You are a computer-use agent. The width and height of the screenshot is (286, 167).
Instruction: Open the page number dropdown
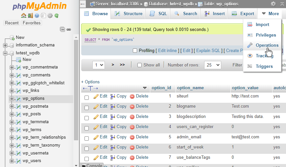point(99,65)
